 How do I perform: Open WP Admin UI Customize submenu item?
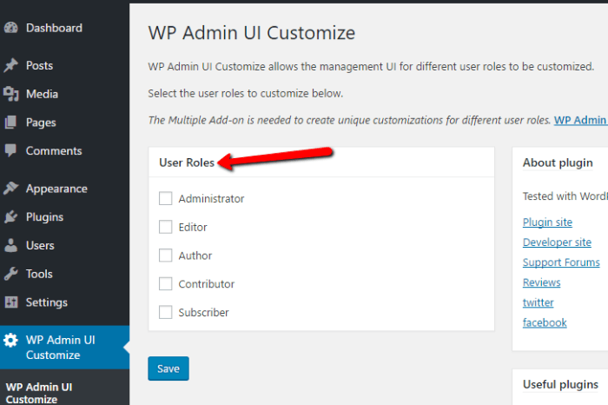coord(39,393)
